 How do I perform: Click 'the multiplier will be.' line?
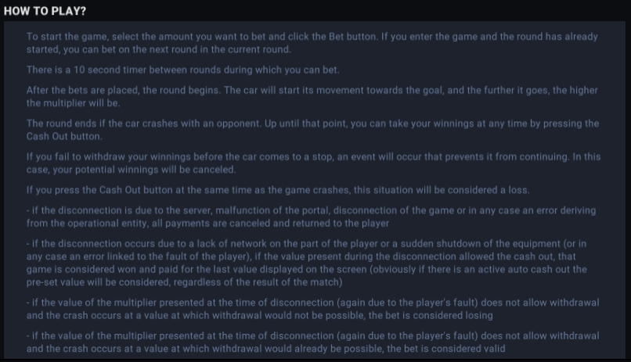(74, 103)
